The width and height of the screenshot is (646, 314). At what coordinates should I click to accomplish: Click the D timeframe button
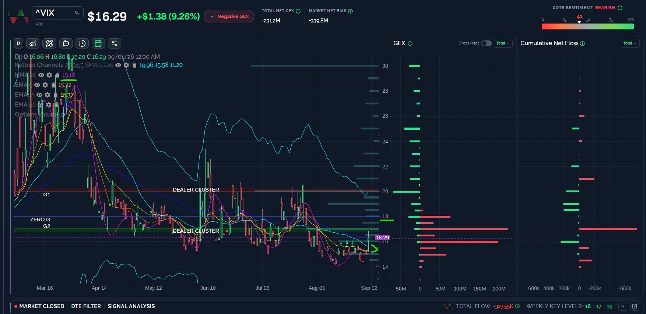pyautogui.click(x=18, y=43)
